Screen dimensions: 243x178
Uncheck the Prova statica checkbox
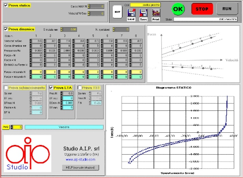point(6,5)
